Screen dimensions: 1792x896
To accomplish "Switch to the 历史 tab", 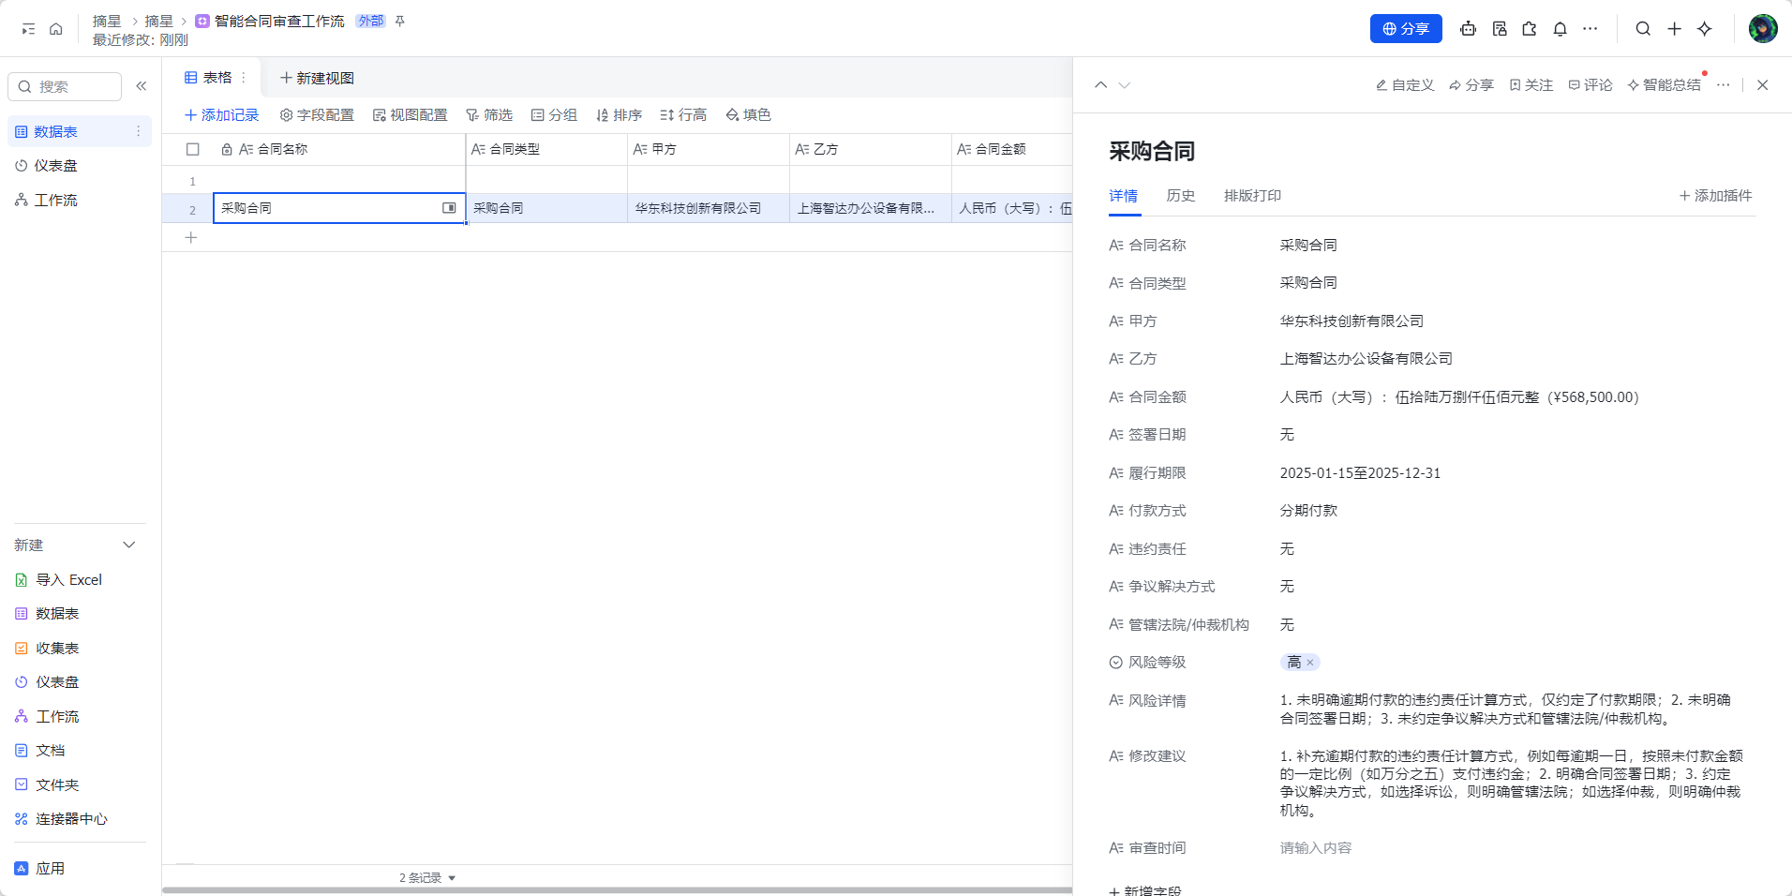I will coord(1179,196).
